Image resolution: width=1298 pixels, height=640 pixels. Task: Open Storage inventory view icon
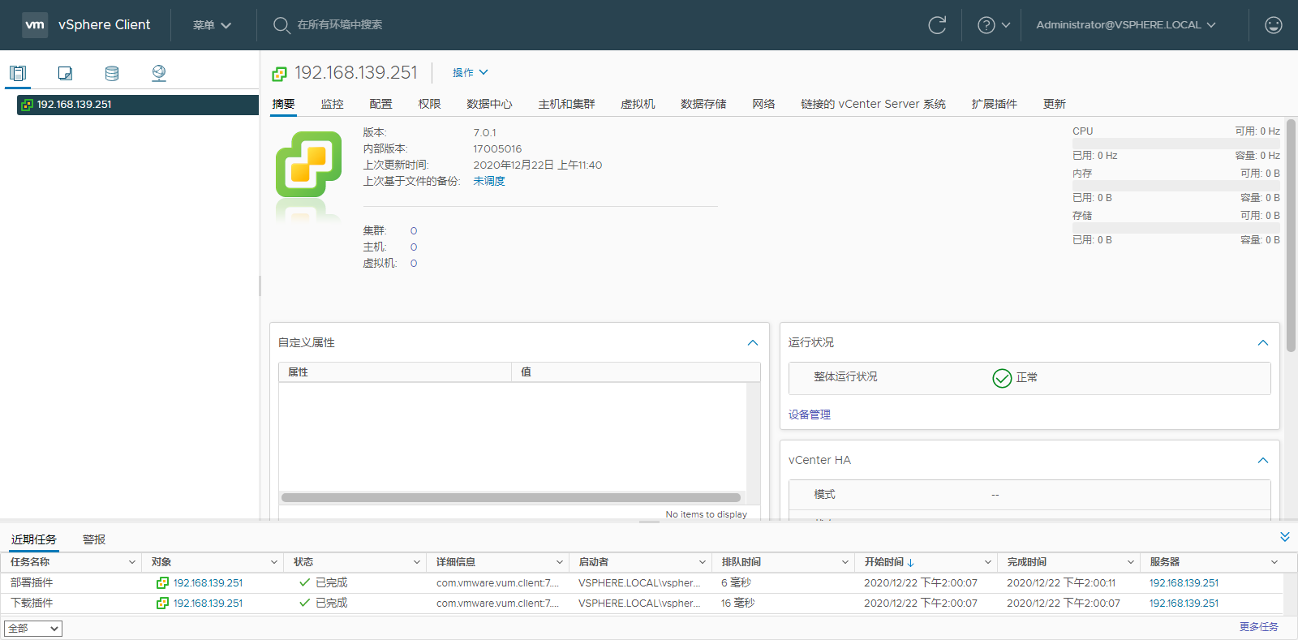[112, 73]
